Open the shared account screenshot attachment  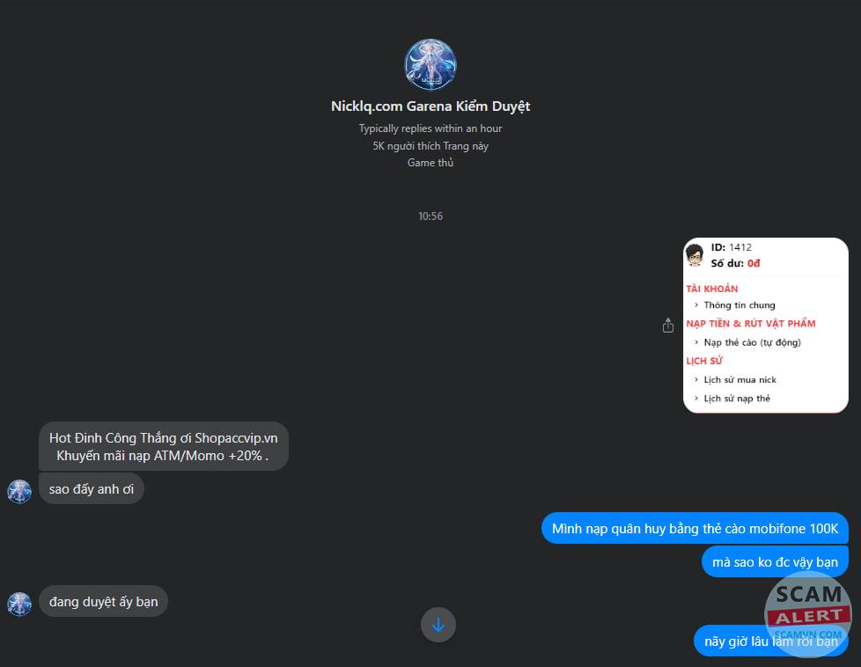(765, 325)
